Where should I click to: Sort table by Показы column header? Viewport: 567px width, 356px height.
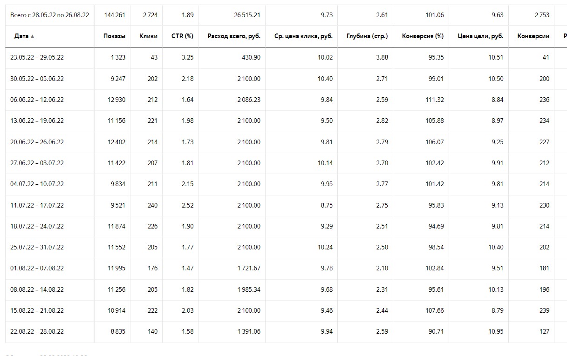coord(114,36)
